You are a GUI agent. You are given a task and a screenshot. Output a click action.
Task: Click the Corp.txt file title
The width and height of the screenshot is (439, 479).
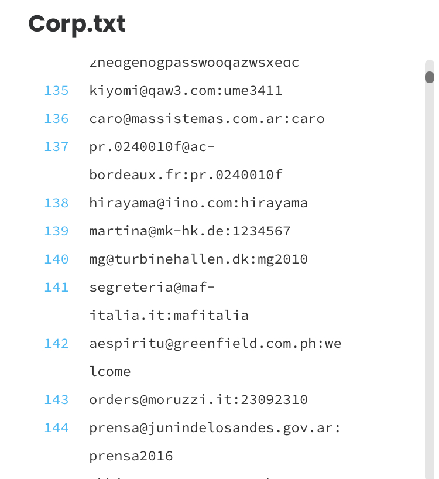77,24
